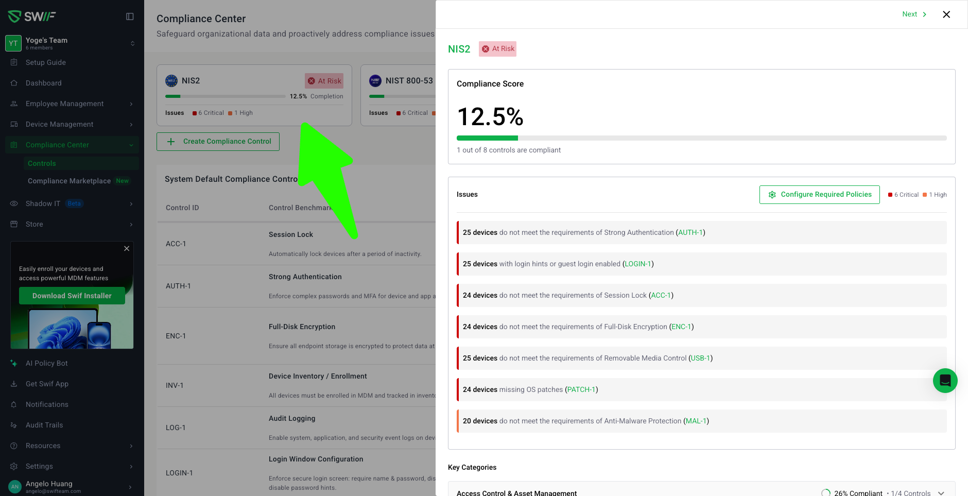Click the AI Policy Bot sparkle icon
Screen dimensions: 968x496
tap(14, 363)
